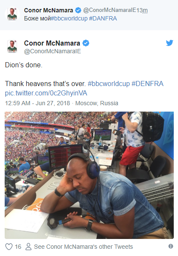The image size is (178, 256).
Task: Click the Conor McNamara name in top header
Action: (48, 10)
